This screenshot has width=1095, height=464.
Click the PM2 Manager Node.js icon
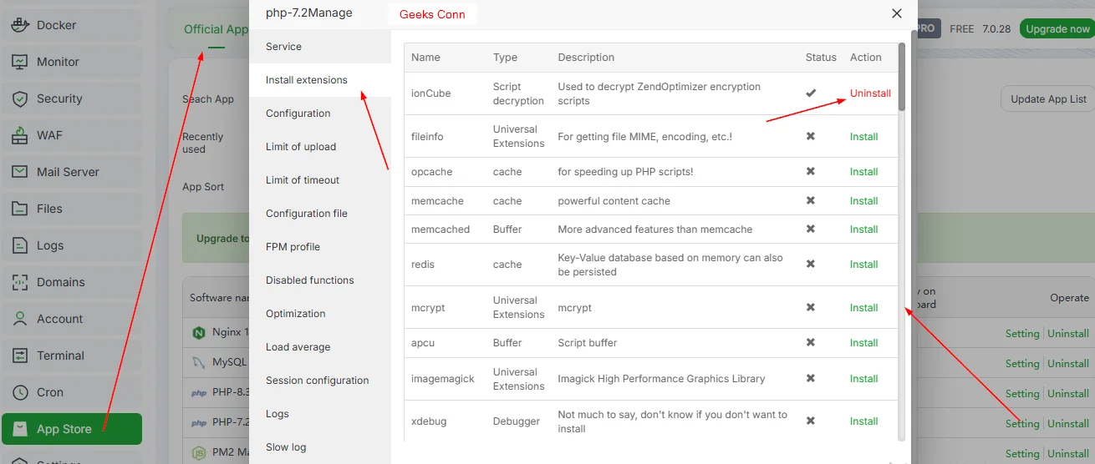coord(199,453)
